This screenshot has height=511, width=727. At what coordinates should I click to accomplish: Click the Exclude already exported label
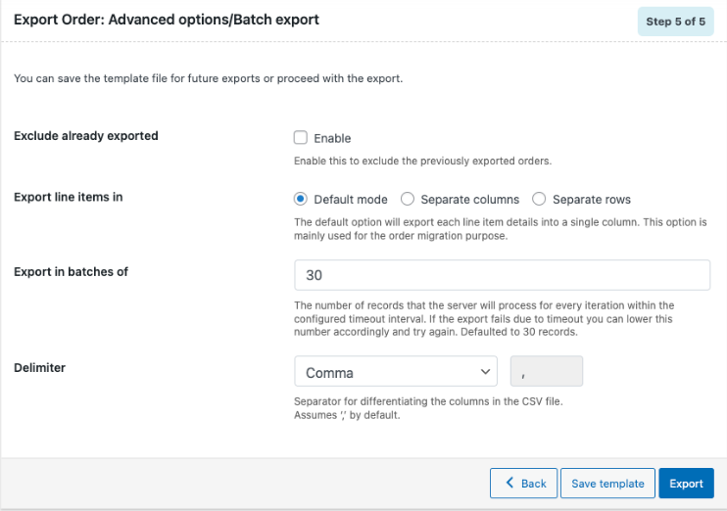pos(86,136)
